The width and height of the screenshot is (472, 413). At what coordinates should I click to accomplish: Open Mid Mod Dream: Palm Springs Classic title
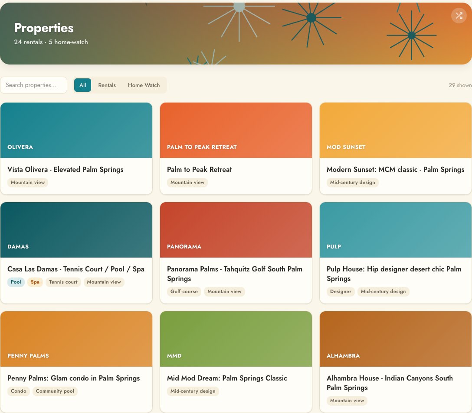tap(227, 378)
